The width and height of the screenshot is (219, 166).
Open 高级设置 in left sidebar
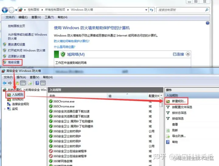(x=14, y=62)
